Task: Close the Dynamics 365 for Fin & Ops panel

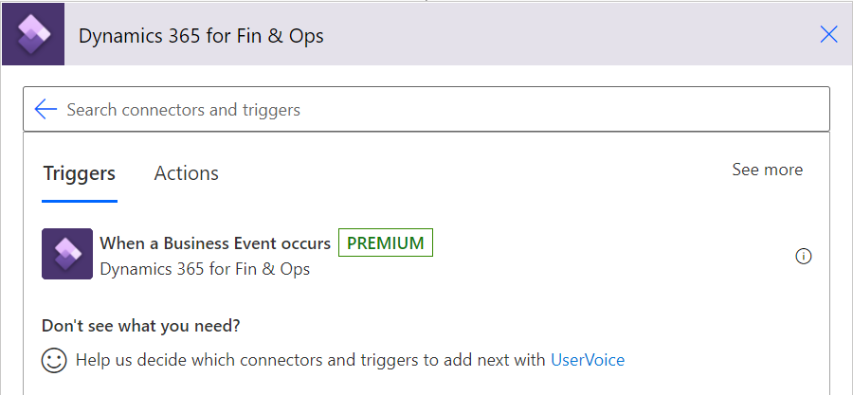Action: 828,35
